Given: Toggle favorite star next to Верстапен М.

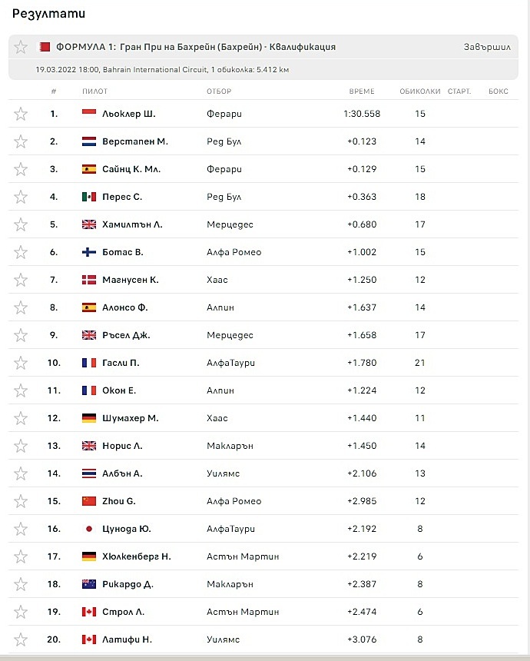Looking at the screenshot, I should pos(21,141).
